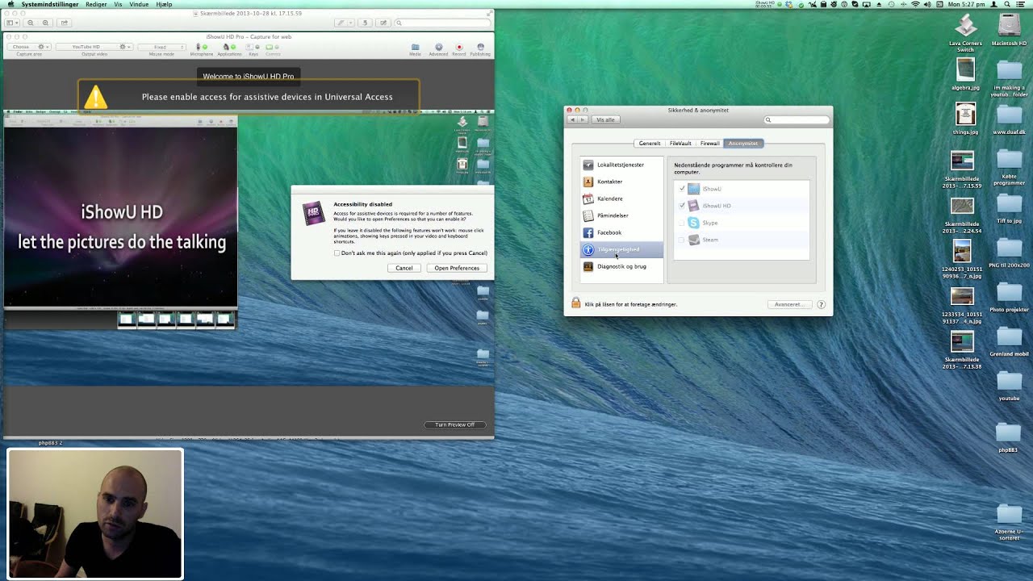Enable the Steam checkbox
The image size is (1033, 581).
click(x=682, y=240)
